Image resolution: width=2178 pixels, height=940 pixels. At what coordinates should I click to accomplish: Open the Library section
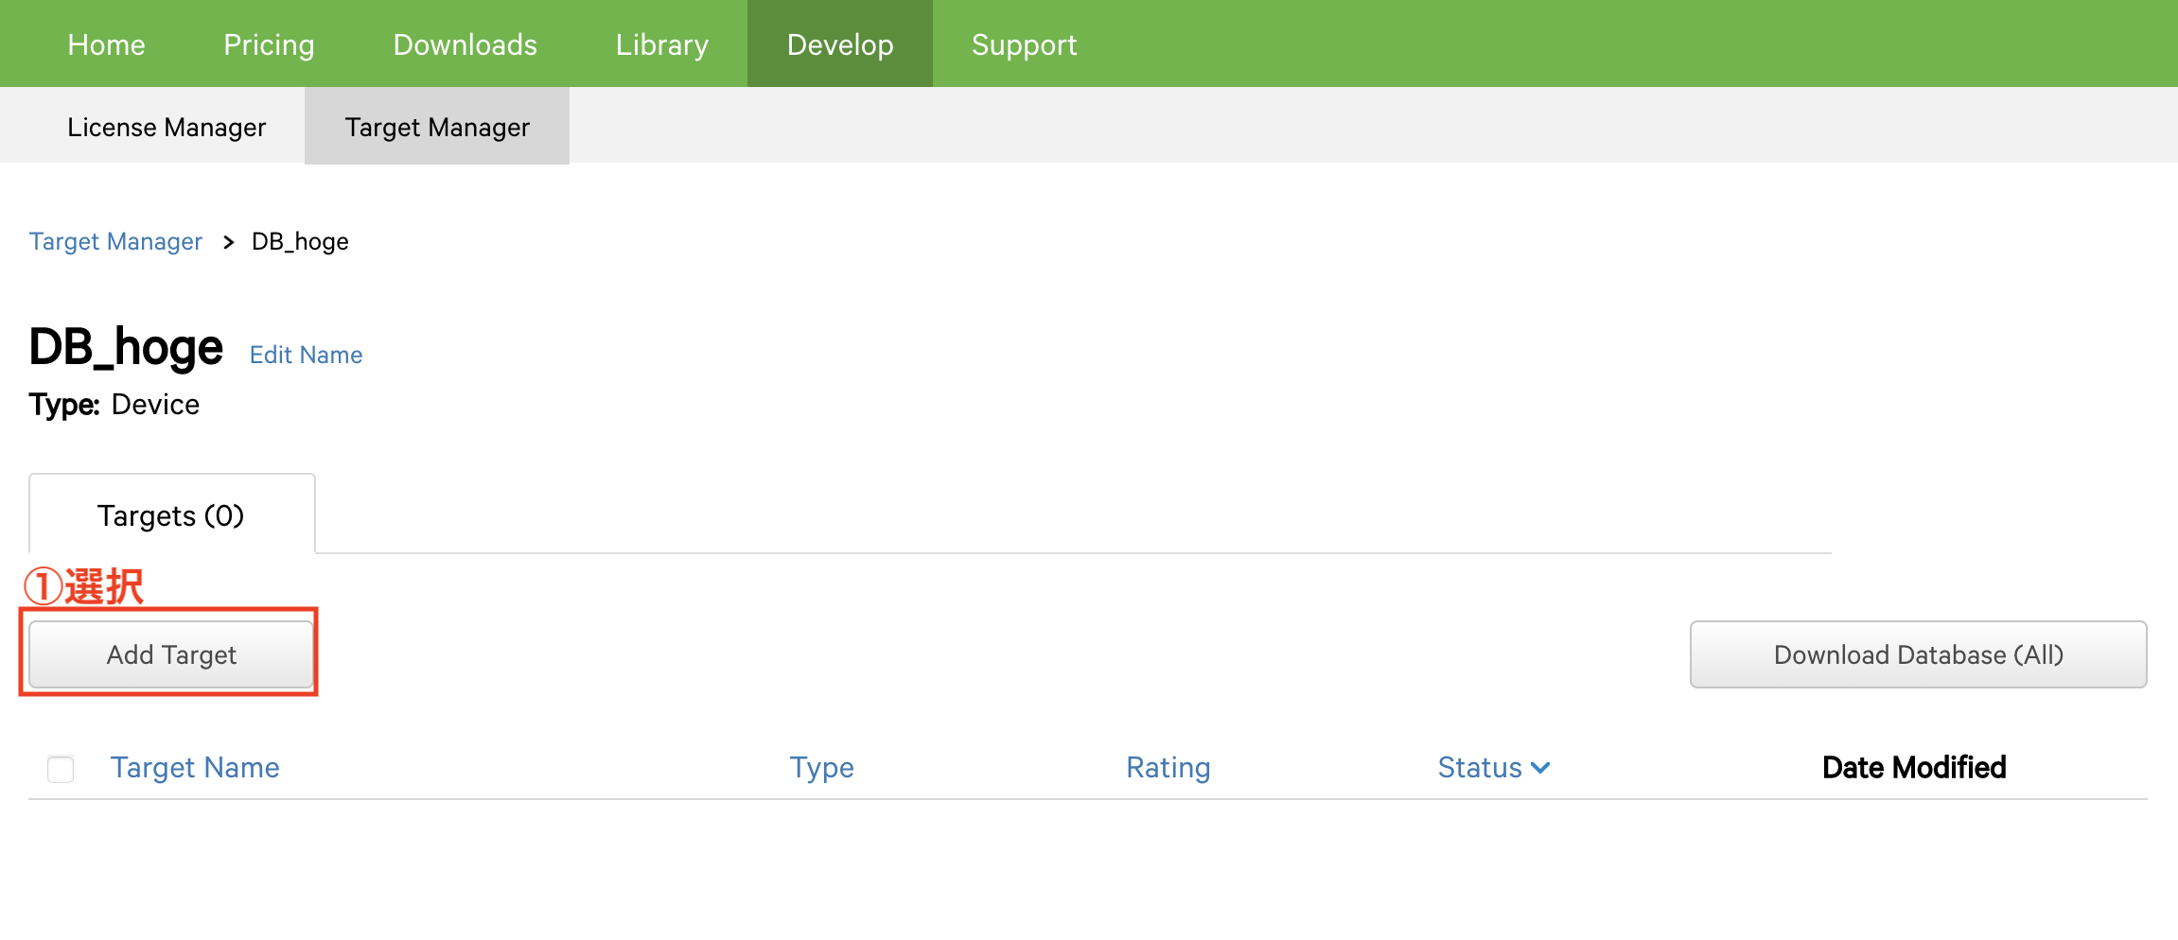661,44
